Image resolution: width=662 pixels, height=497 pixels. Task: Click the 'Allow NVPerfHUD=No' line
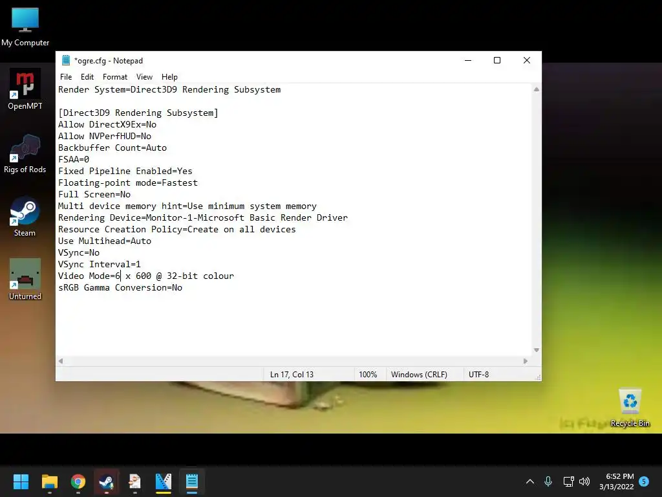pyautogui.click(x=104, y=136)
